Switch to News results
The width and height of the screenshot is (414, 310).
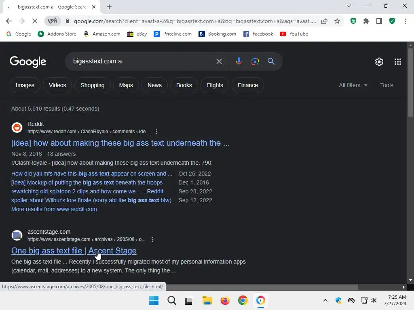point(154,85)
